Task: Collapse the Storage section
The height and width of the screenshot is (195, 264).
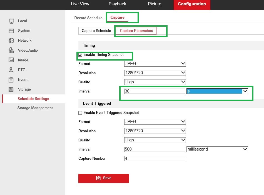Action: point(24,89)
